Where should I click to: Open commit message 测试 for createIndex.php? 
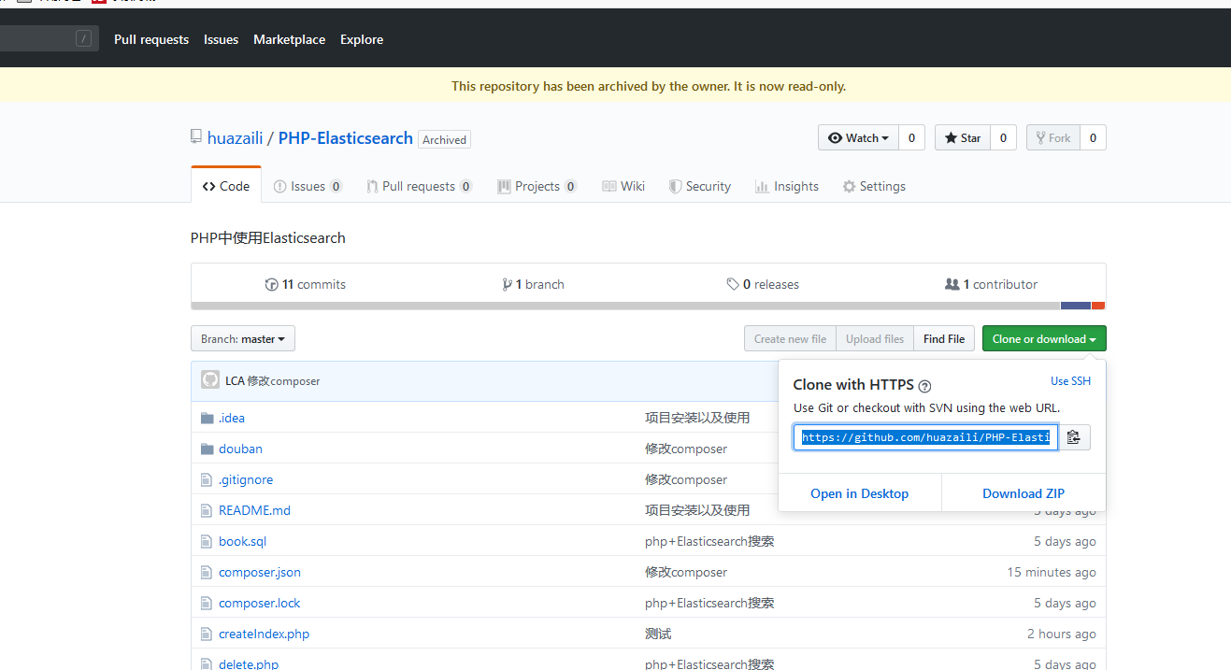658,634
